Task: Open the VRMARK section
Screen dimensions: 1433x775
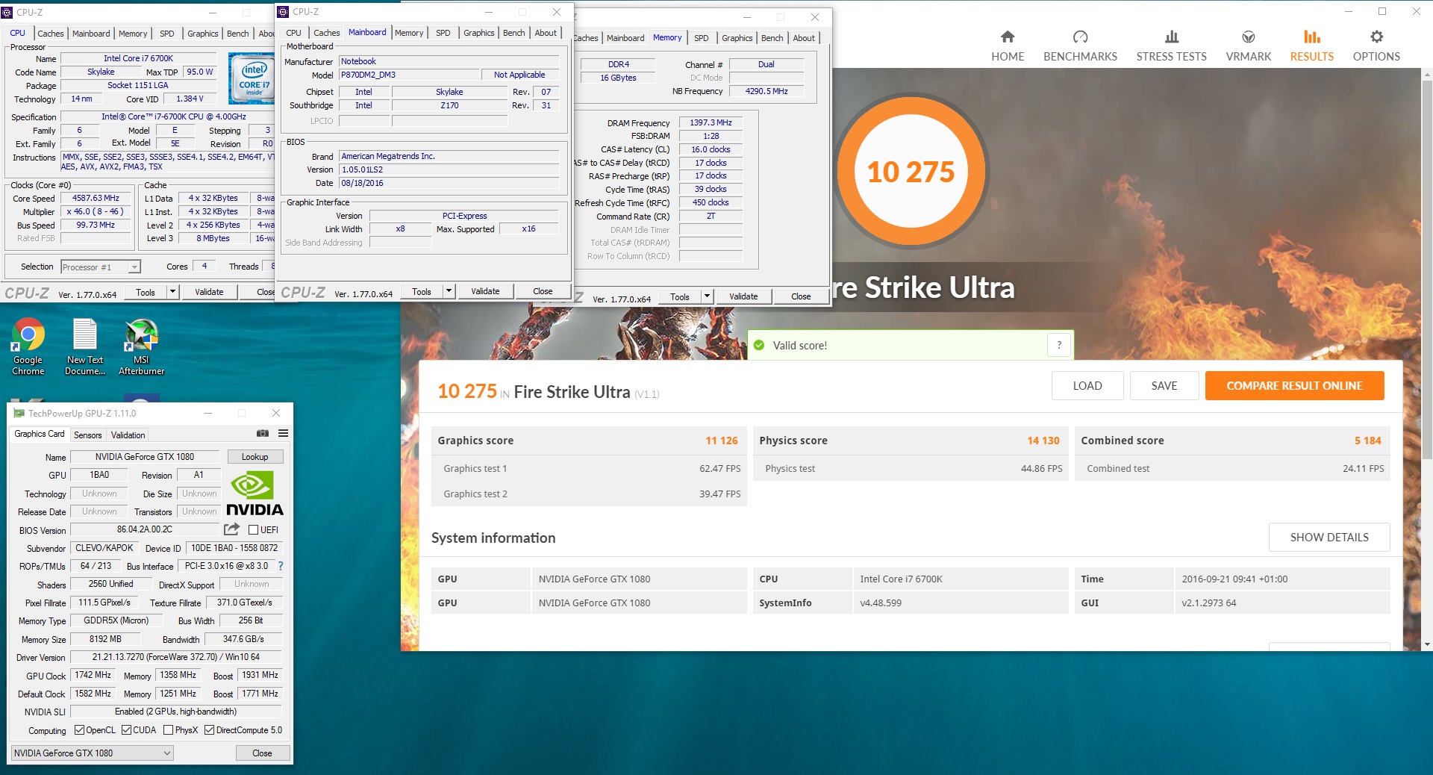Action: coord(1248,46)
